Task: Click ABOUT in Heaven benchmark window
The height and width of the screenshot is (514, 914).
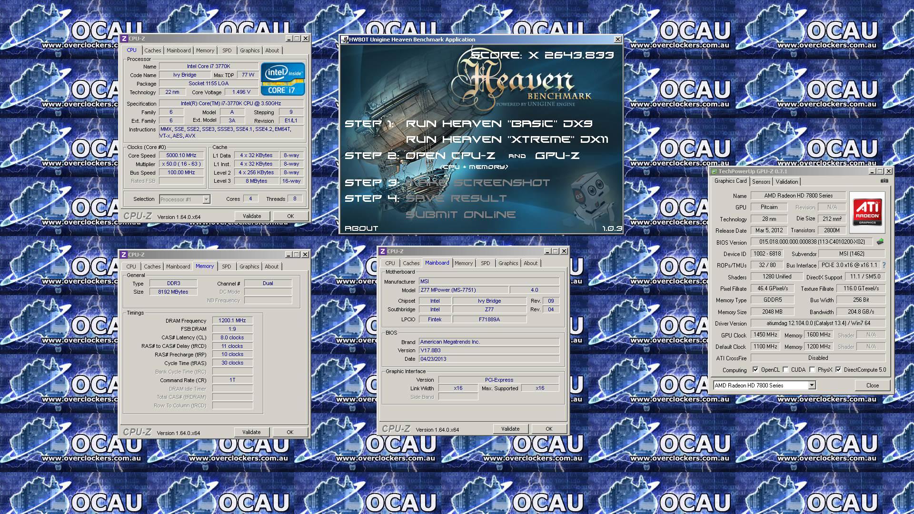Action: pos(361,228)
